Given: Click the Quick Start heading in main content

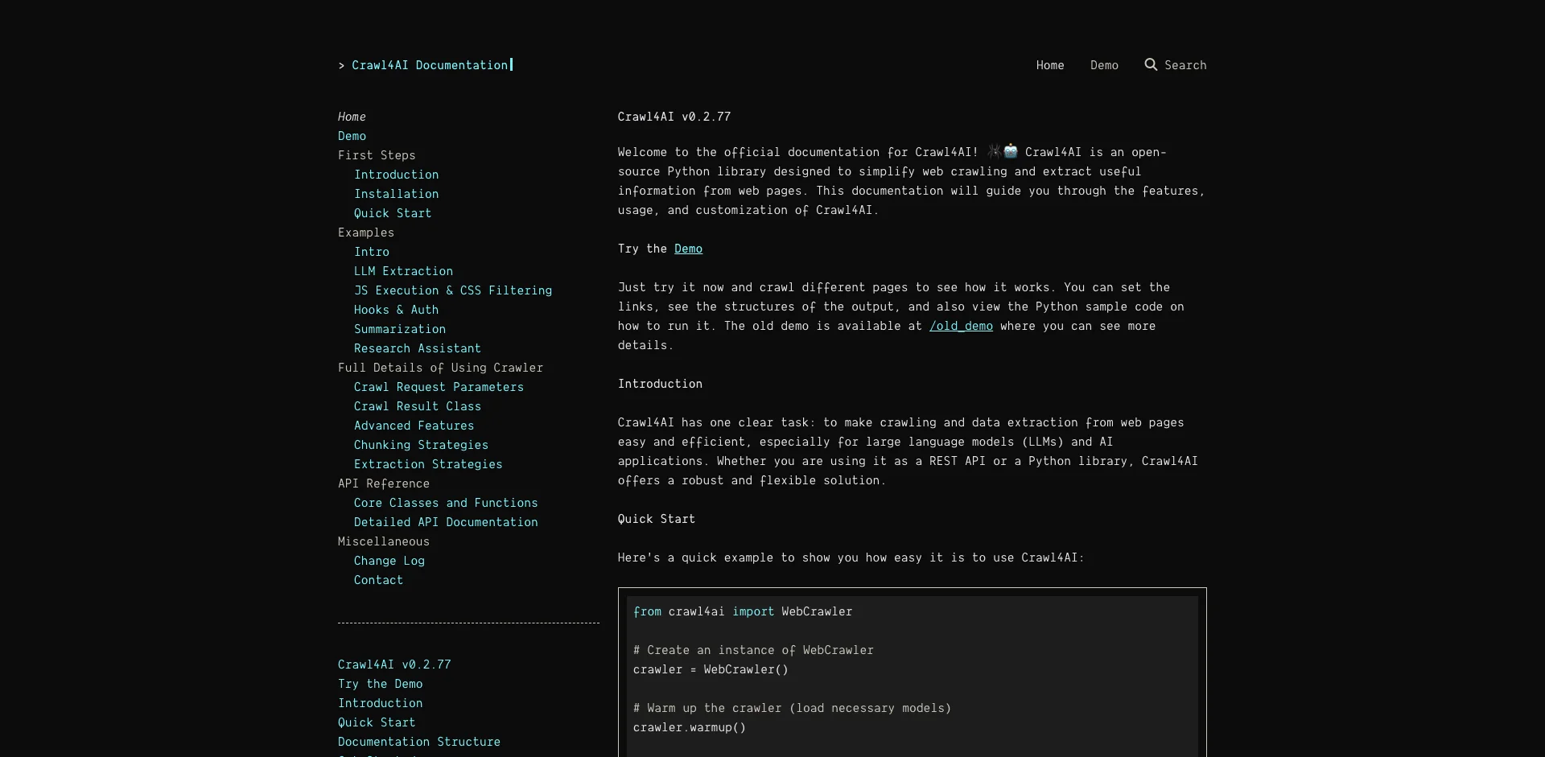Looking at the screenshot, I should [657, 519].
